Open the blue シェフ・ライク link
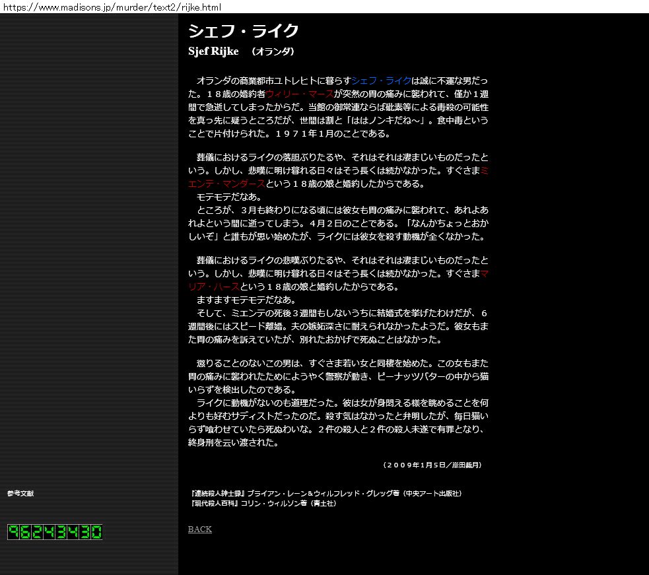Screen dimensions: 649x575 (x=382, y=81)
